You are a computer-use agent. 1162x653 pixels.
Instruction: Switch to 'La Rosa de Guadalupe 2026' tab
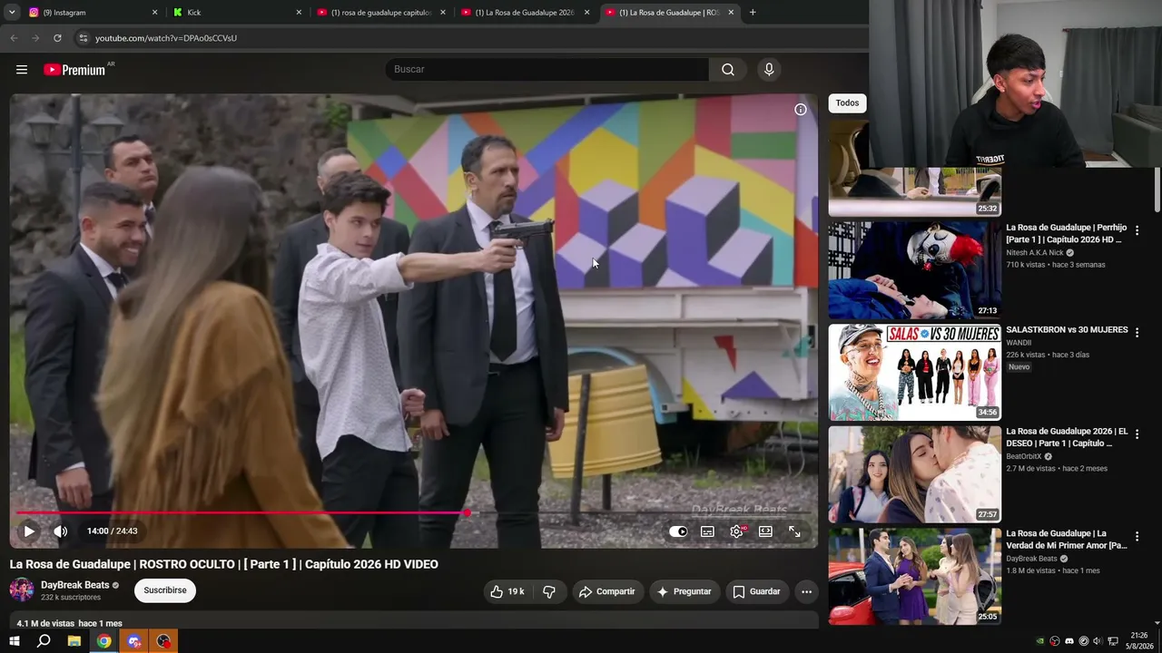pyautogui.click(x=524, y=13)
